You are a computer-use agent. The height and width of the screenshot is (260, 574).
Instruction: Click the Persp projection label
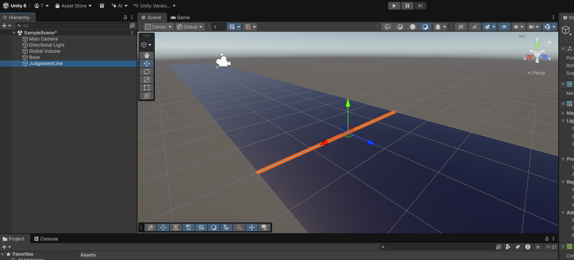(x=536, y=73)
